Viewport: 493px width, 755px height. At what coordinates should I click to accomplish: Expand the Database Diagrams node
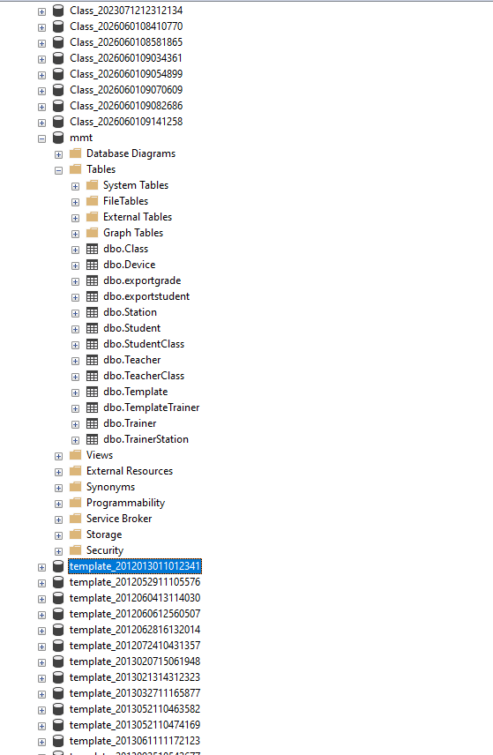[x=59, y=154]
